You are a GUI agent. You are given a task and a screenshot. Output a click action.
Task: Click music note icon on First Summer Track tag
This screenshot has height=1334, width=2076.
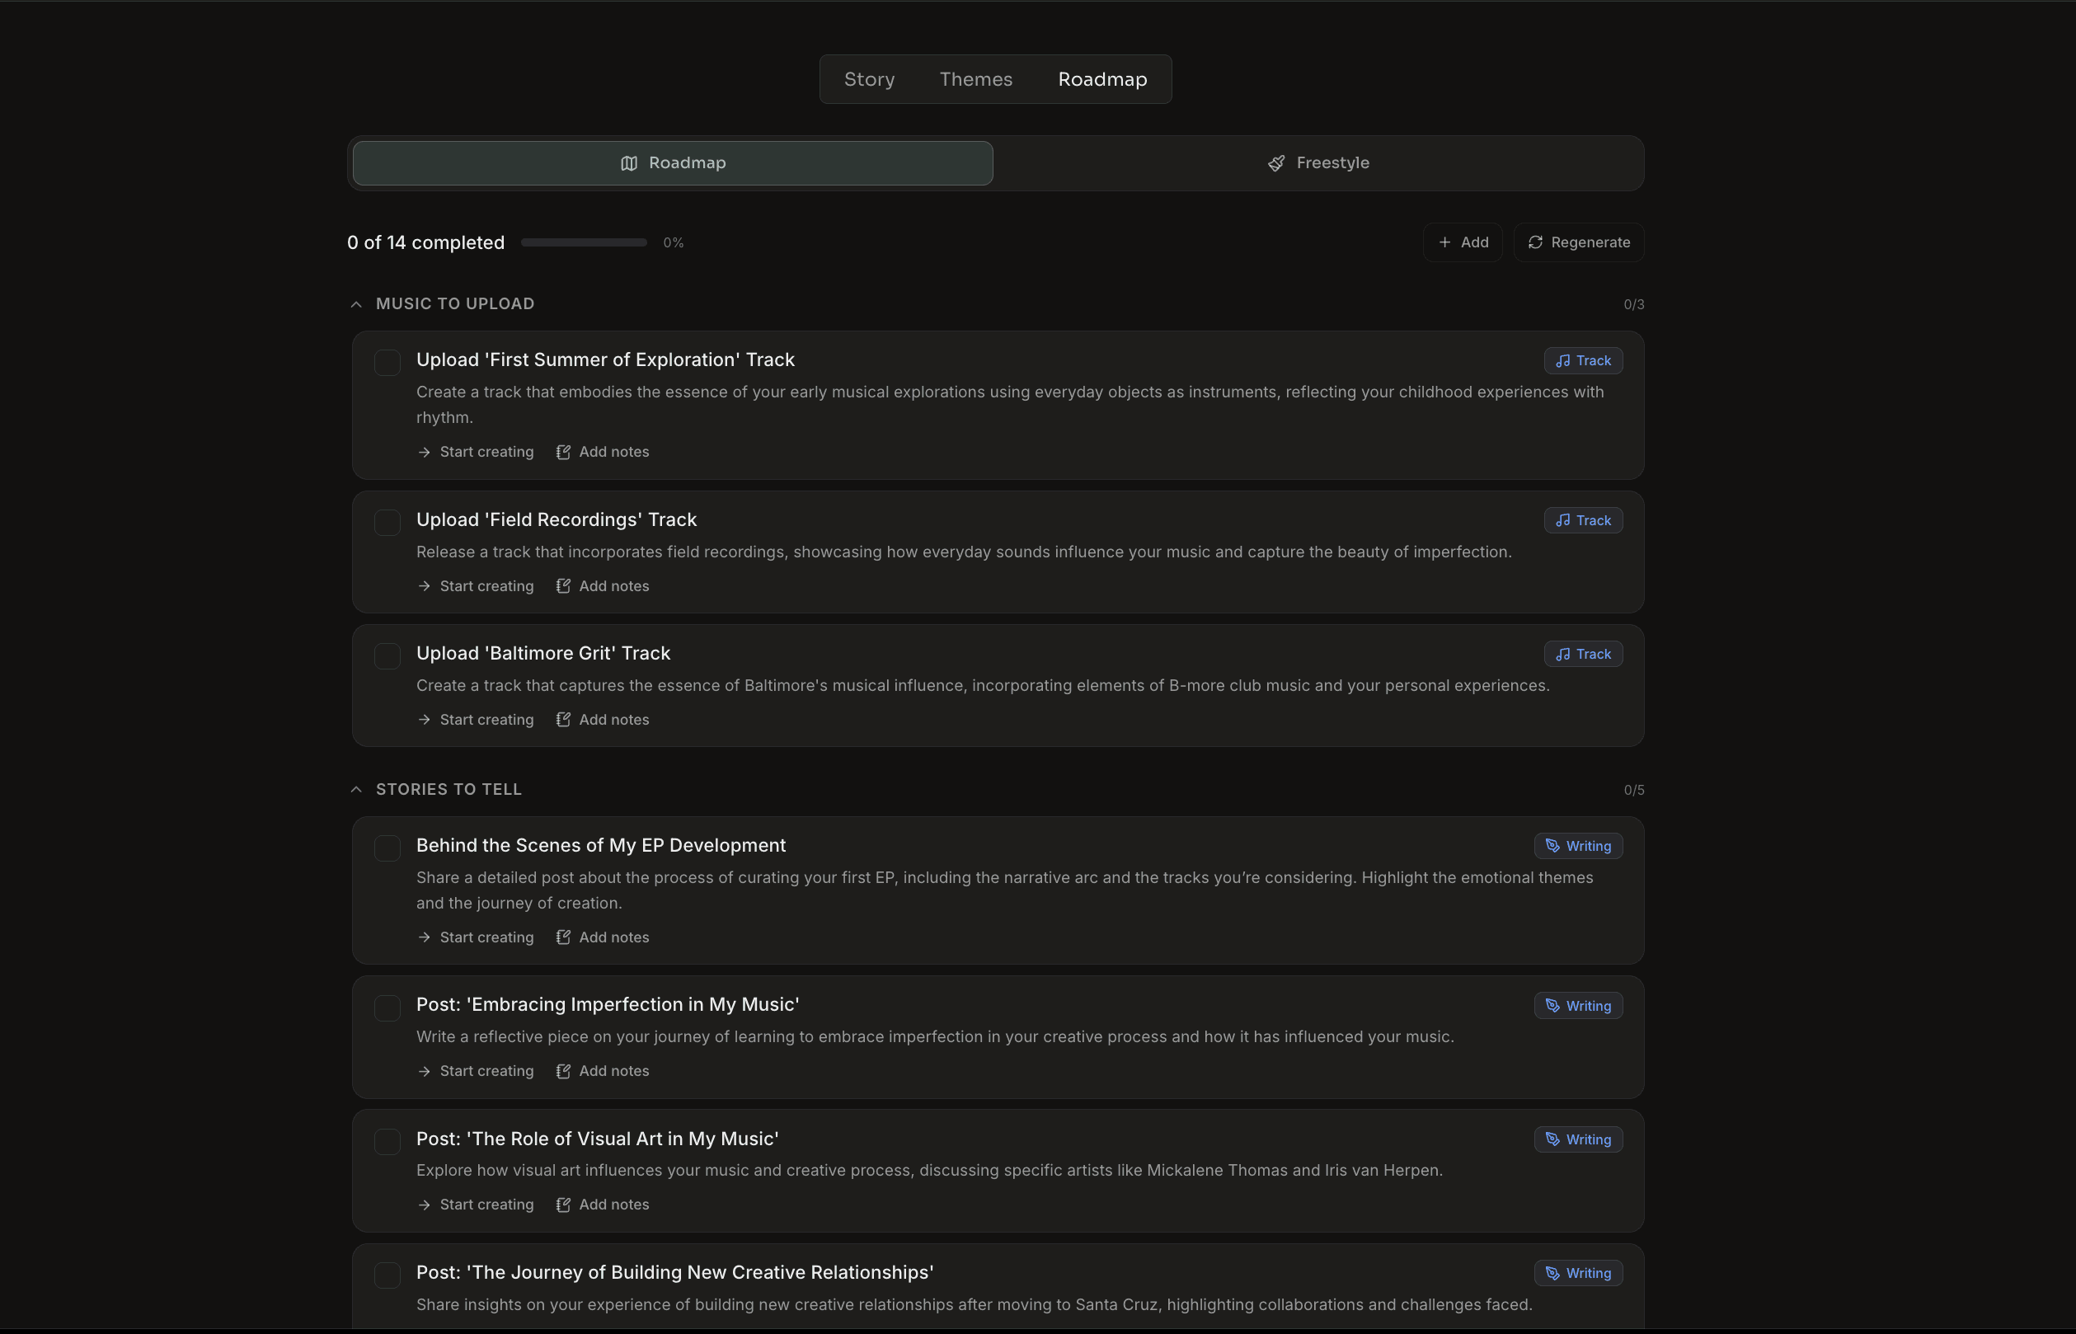point(1562,360)
